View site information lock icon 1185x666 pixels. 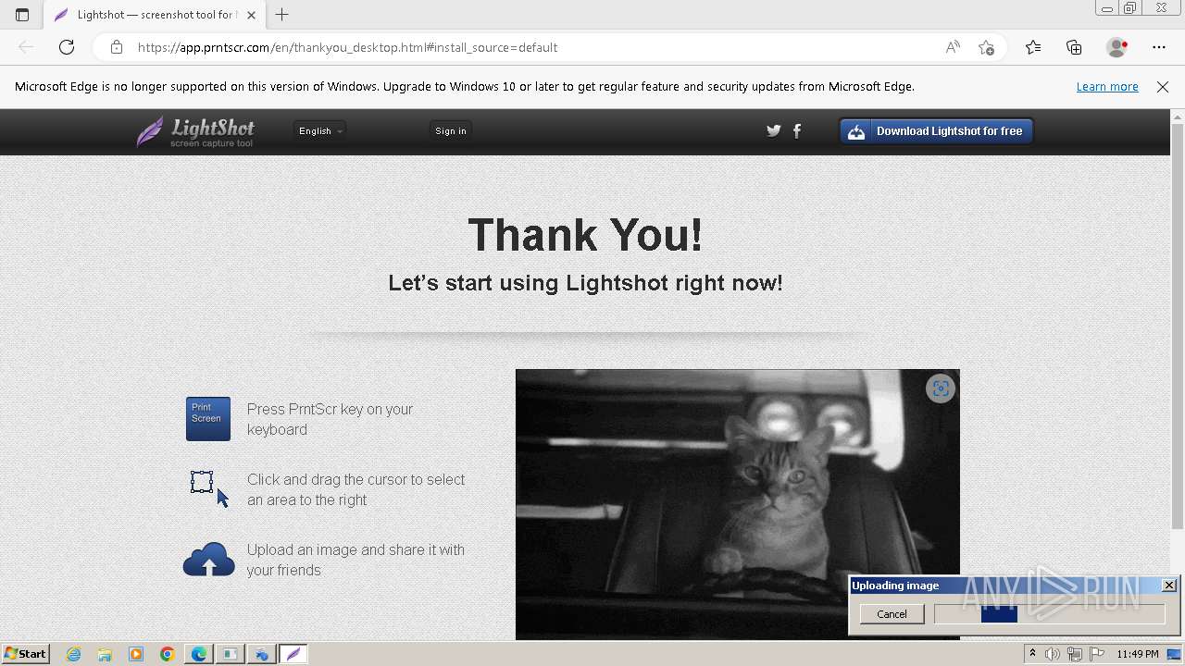pyautogui.click(x=116, y=47)
